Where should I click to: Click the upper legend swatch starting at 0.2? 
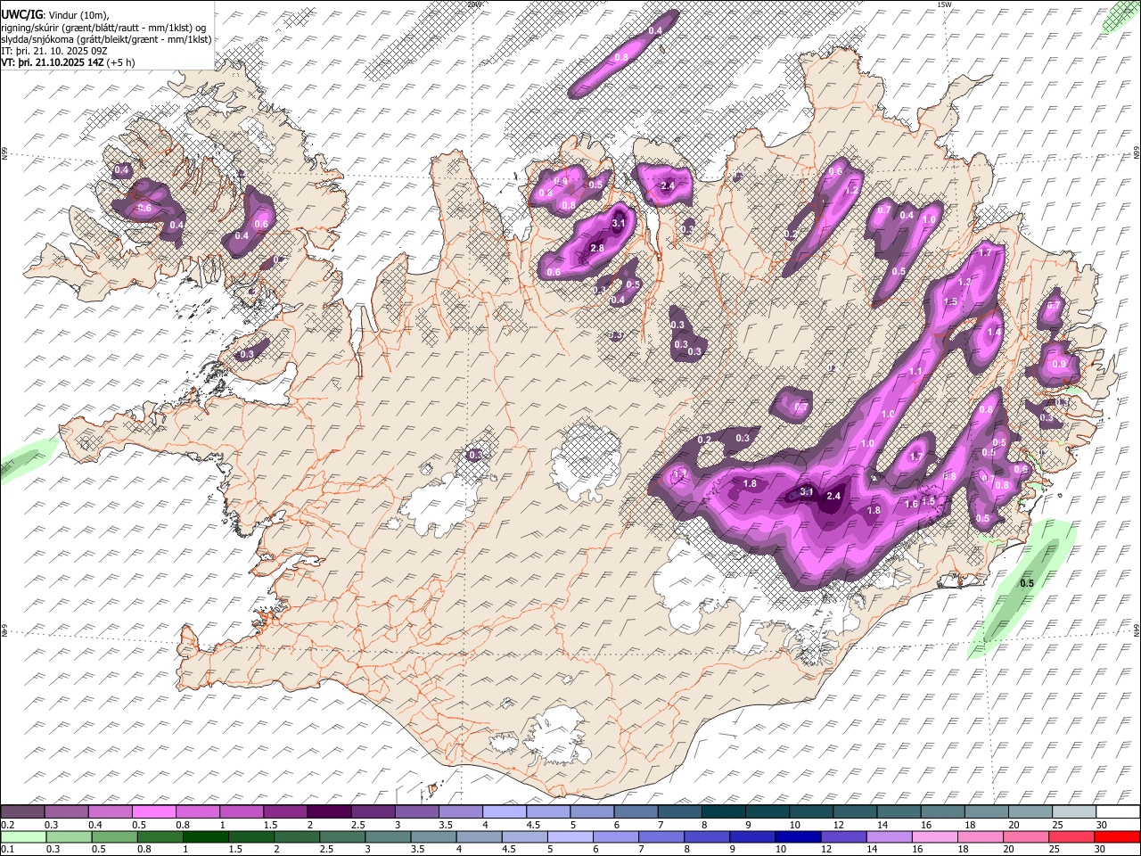click(x=22, y=811)
